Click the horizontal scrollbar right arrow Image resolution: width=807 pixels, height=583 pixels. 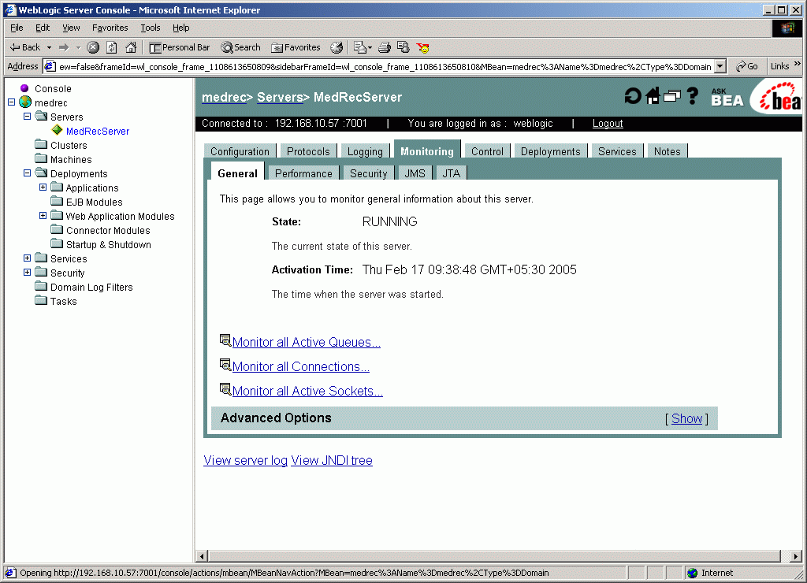(x=796, y=556)
